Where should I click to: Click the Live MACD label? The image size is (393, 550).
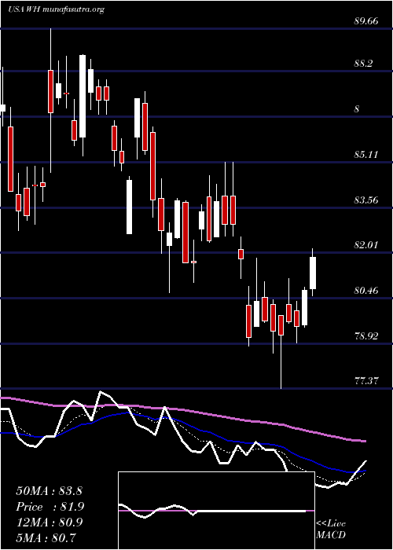point(331,530)
